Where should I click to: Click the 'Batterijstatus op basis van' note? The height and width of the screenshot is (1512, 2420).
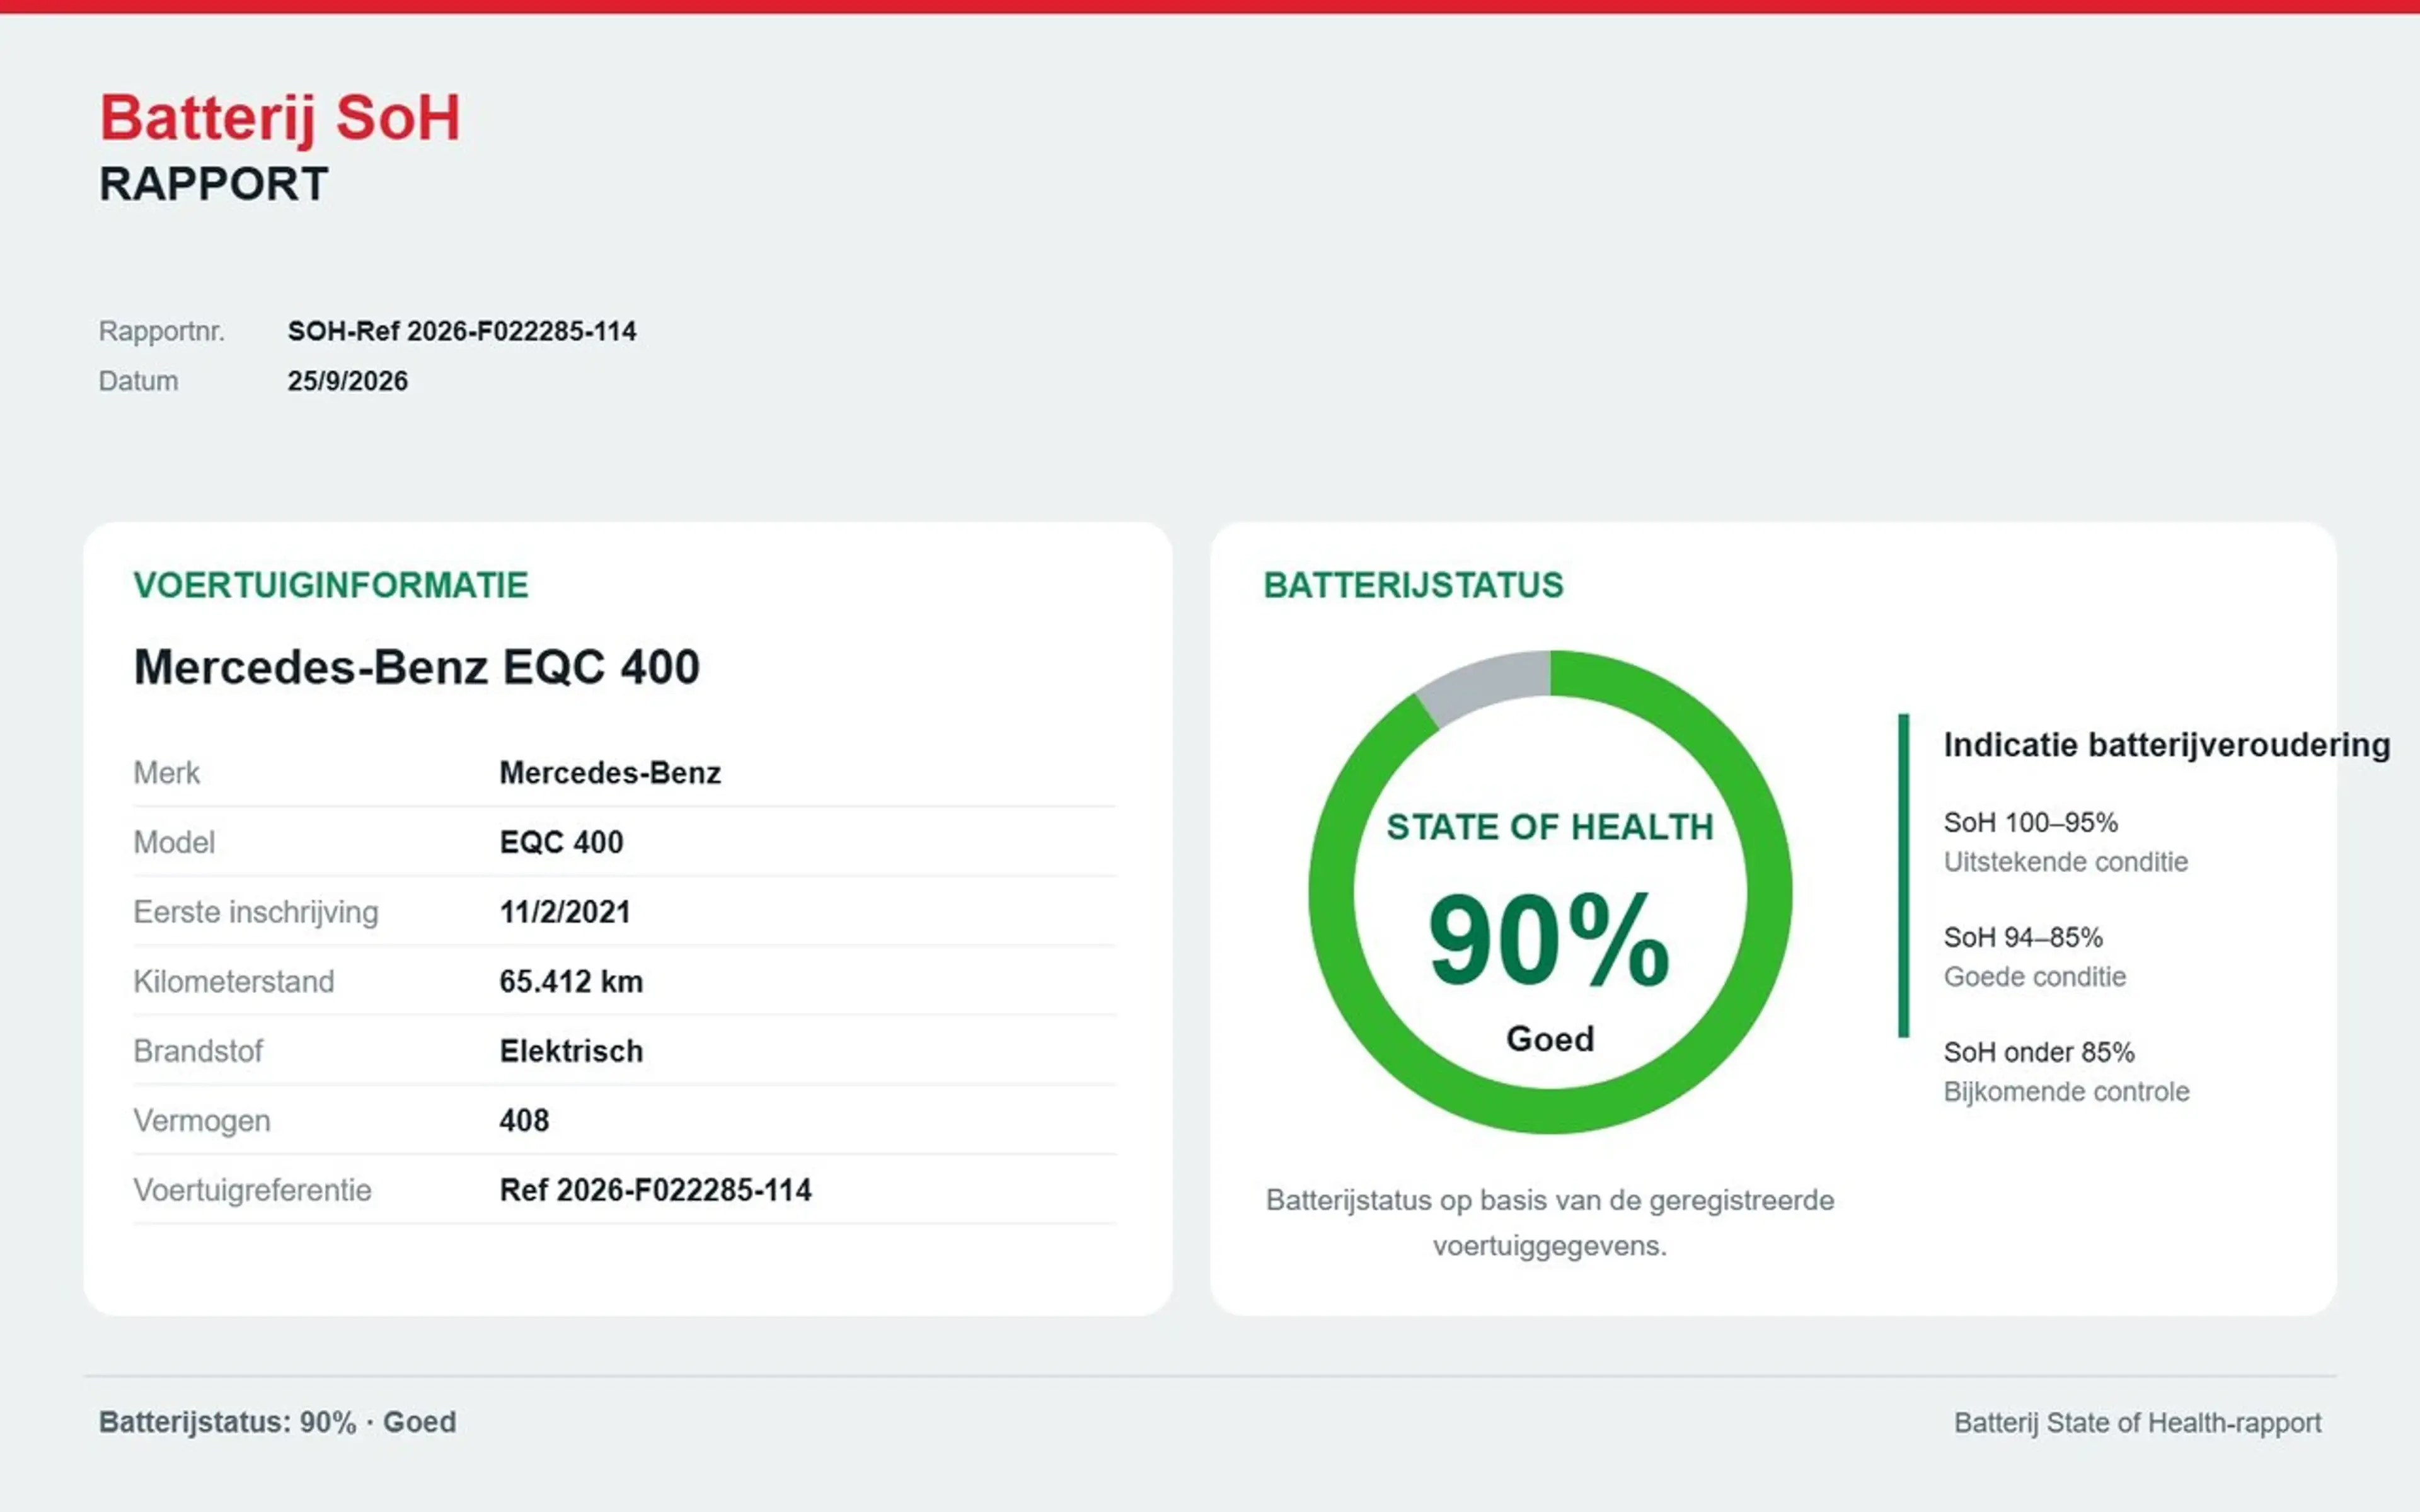(1550, 1223)
